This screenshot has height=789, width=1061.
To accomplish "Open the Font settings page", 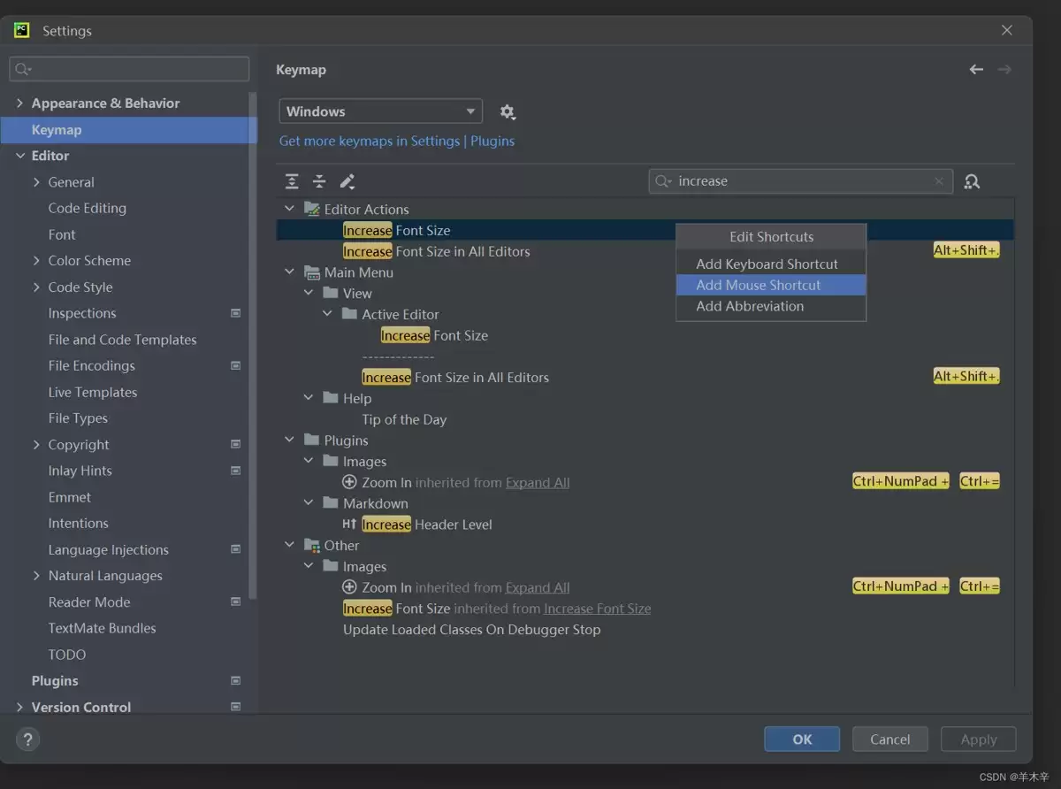I will pyautogui.click(x=62, y=234).
